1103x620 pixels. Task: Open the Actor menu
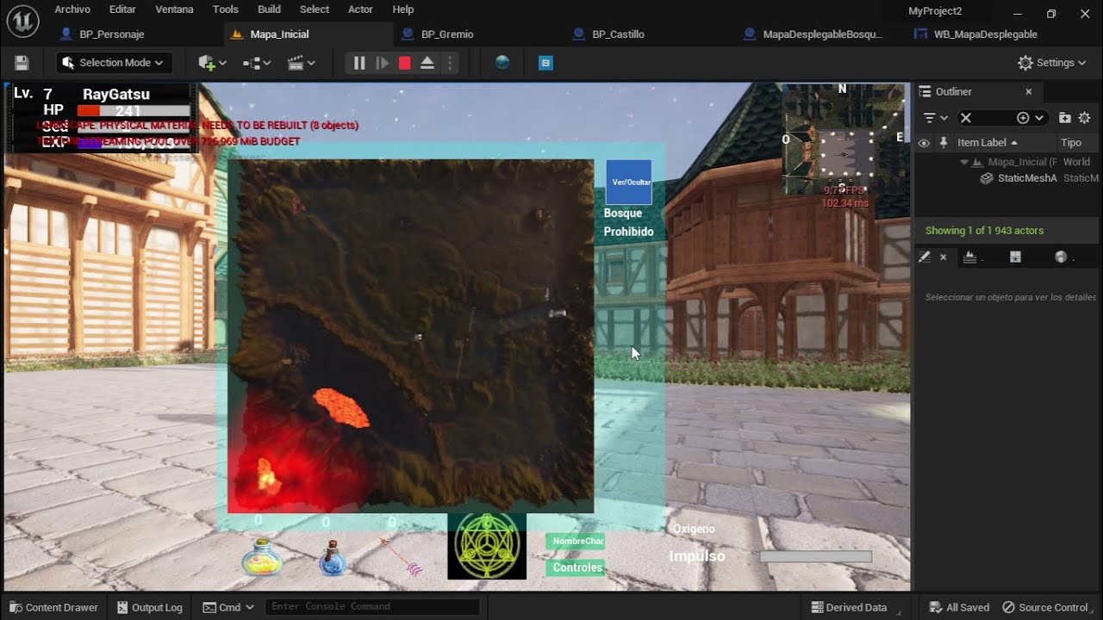point(360,9)
